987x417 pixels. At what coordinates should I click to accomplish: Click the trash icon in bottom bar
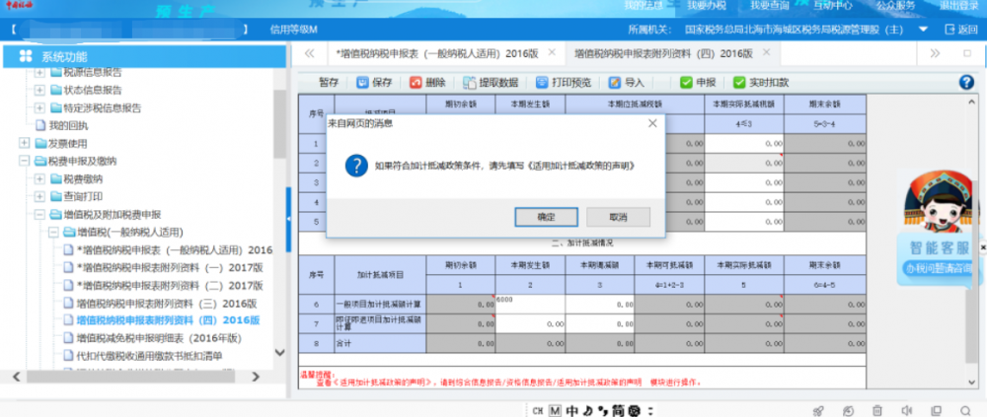point(877,410)
